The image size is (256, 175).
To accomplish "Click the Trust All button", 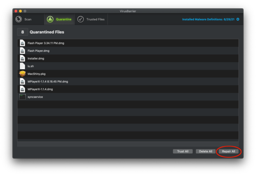I will 183,151.
